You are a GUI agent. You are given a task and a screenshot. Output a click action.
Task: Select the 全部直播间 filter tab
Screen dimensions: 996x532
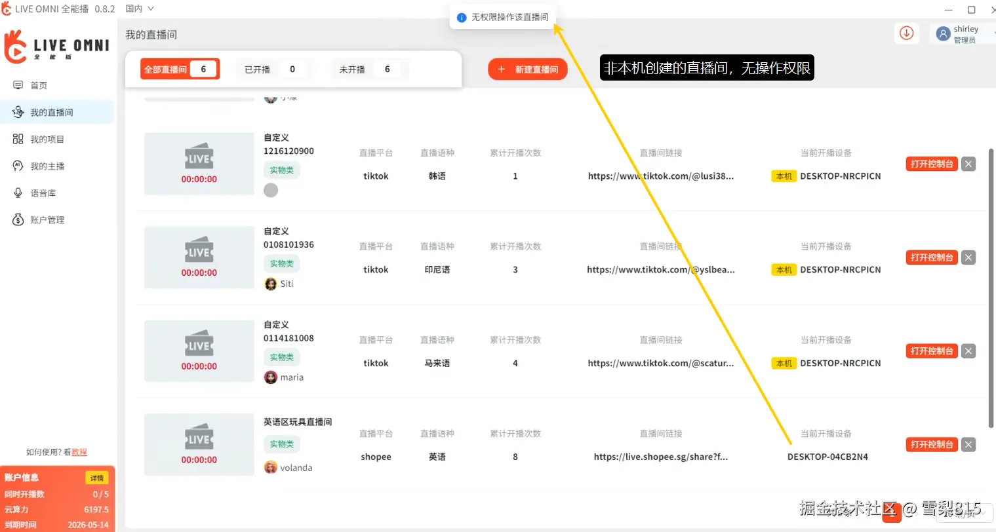tap(180, 69)
